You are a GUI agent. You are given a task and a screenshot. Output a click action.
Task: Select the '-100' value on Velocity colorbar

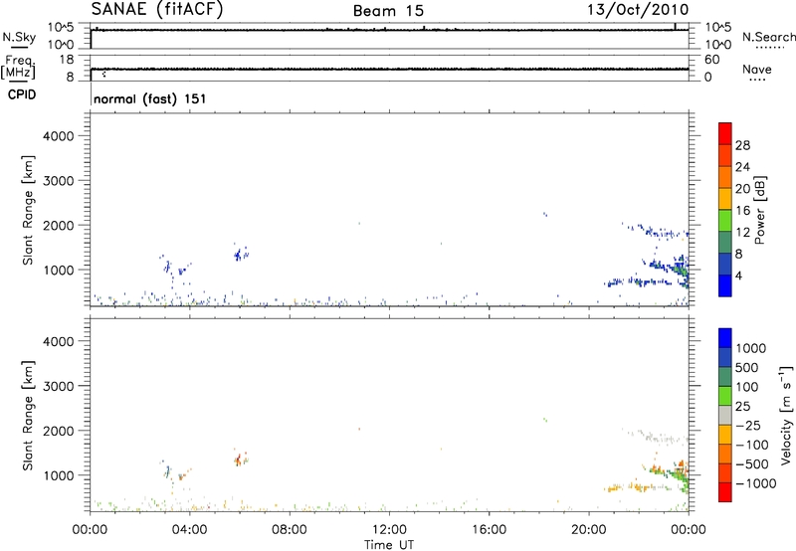(x=752, y=445)
